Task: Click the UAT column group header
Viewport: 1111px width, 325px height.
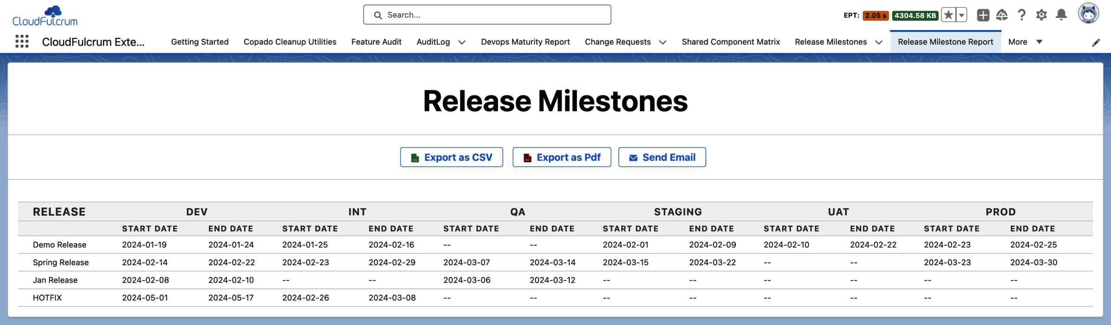Action: (x=838, y=212)
